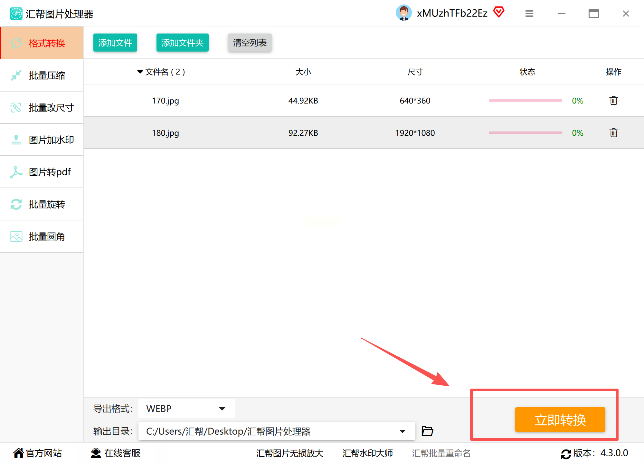This screenshot has width=644, height=464.
Task: Click the 立即转换 button
Action: tap(560, 420)
